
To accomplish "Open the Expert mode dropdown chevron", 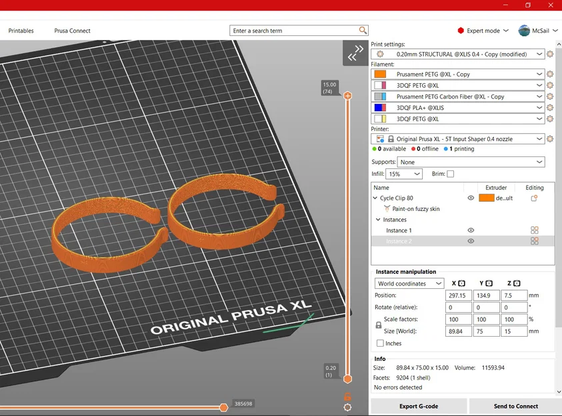I will (x=506, y=31).
